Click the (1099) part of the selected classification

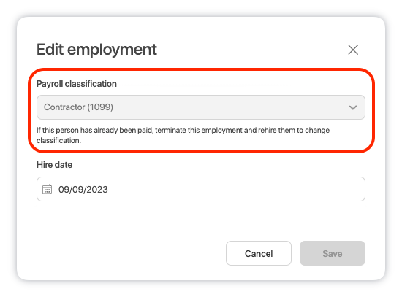100,107
